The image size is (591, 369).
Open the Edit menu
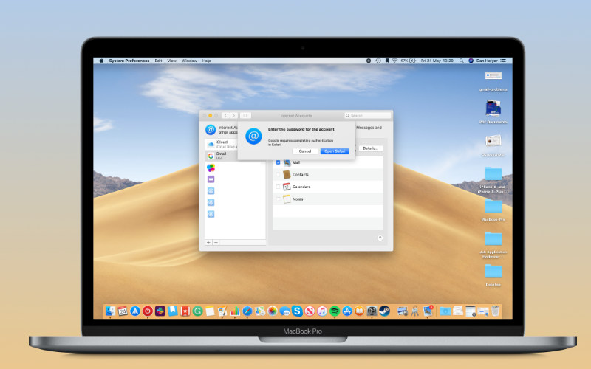[x=158, y=61]
